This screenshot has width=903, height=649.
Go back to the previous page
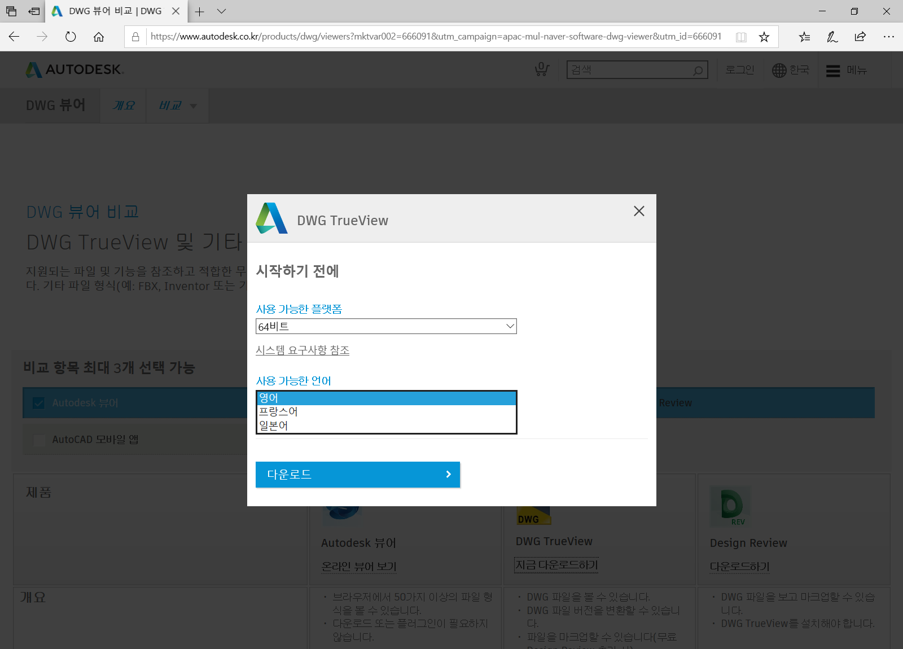[x=14, y=37]
